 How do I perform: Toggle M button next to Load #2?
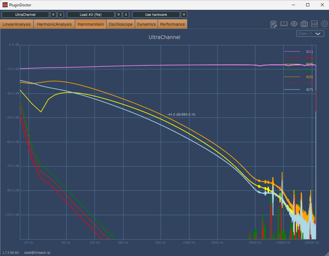[119, 15]
